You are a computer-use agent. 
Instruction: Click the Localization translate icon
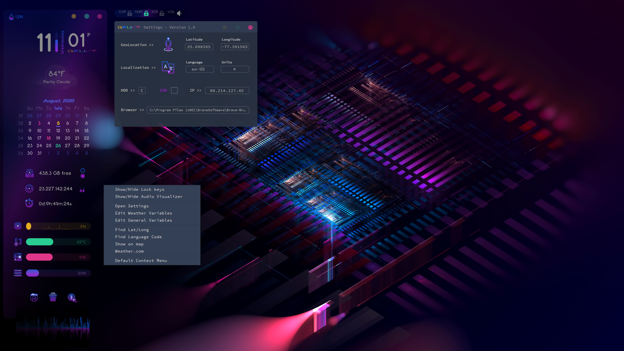168,67
